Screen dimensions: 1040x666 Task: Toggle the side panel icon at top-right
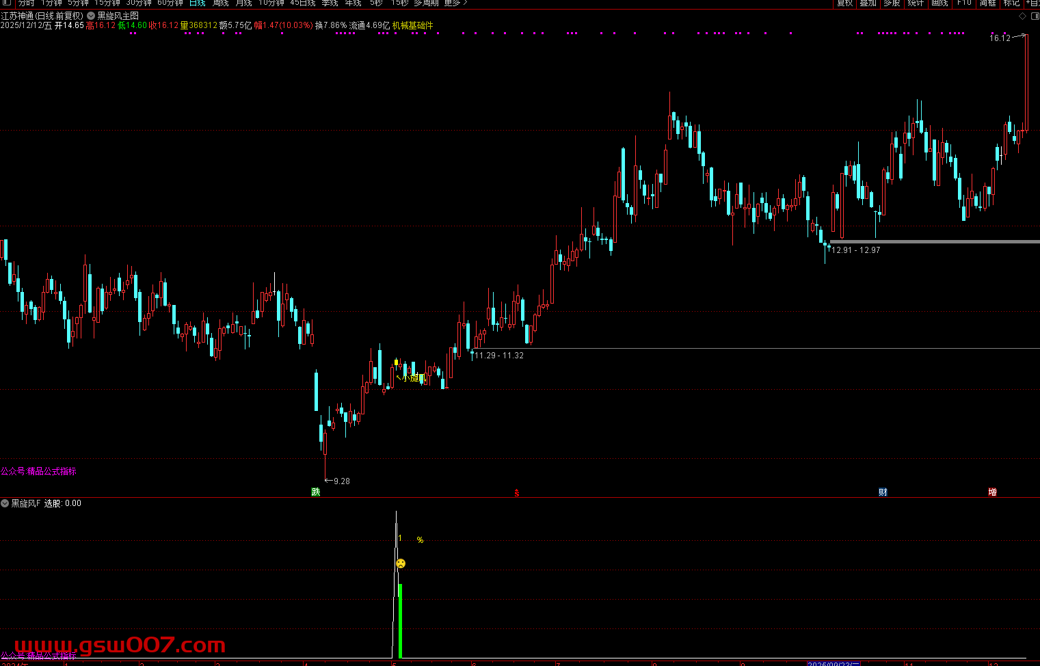[x=1033, y=16]
